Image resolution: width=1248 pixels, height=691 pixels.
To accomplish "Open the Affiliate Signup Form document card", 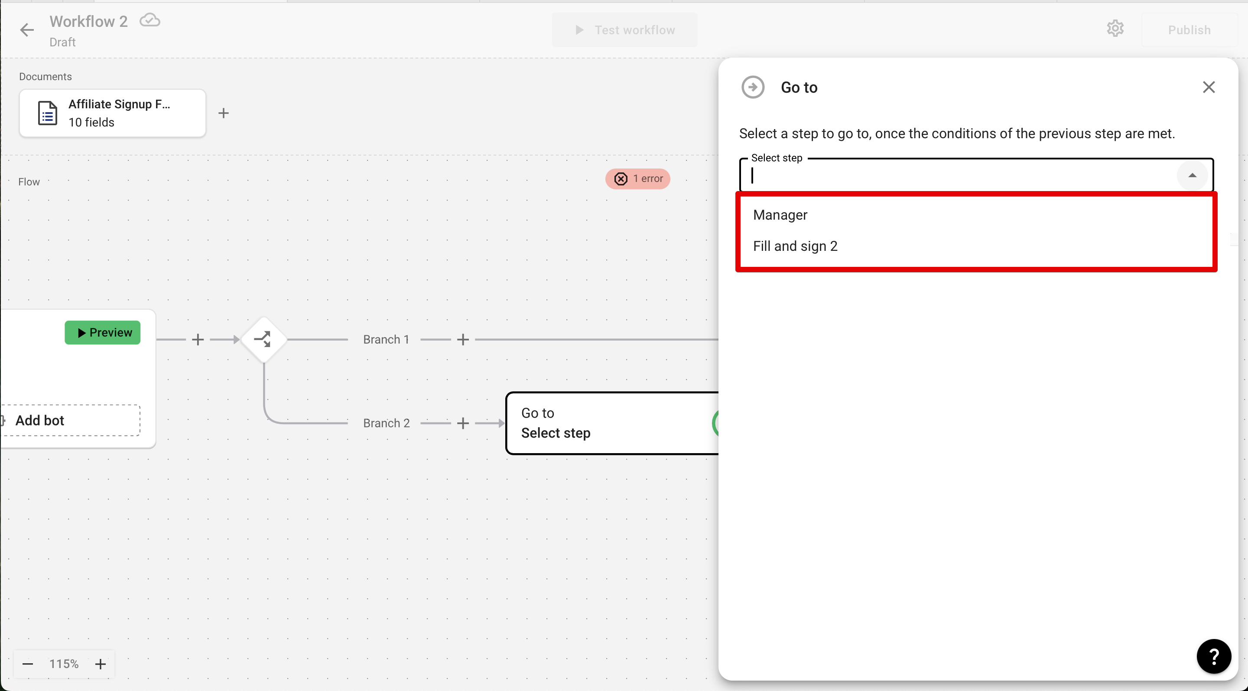I will [112, 114].
